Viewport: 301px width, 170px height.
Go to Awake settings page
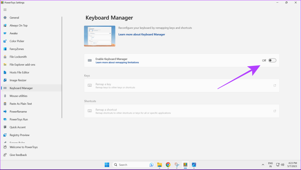click(x=31, y=33)
